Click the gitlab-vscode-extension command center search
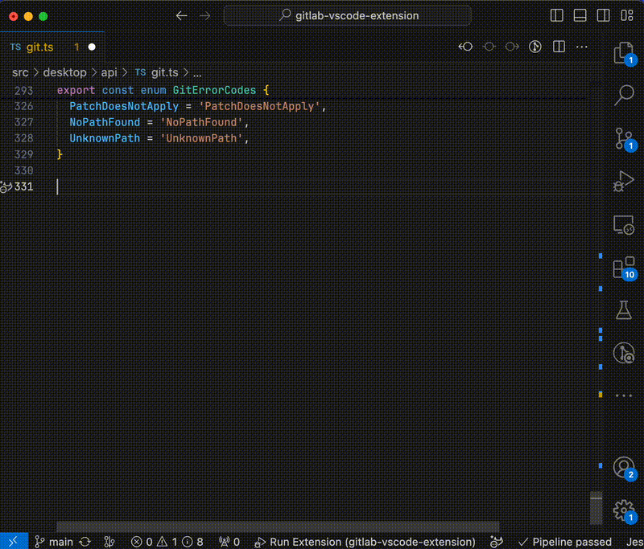The image size is (644, 549). pos(348,15)
